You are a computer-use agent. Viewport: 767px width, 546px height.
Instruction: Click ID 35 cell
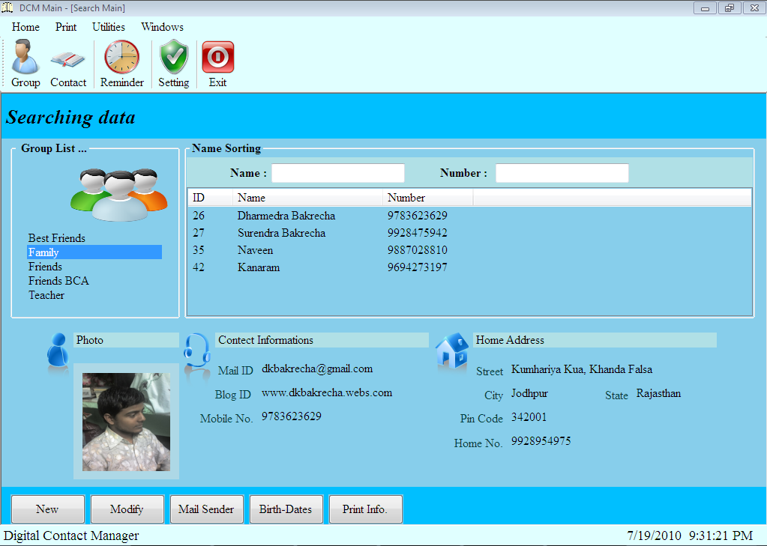point(199,249)
